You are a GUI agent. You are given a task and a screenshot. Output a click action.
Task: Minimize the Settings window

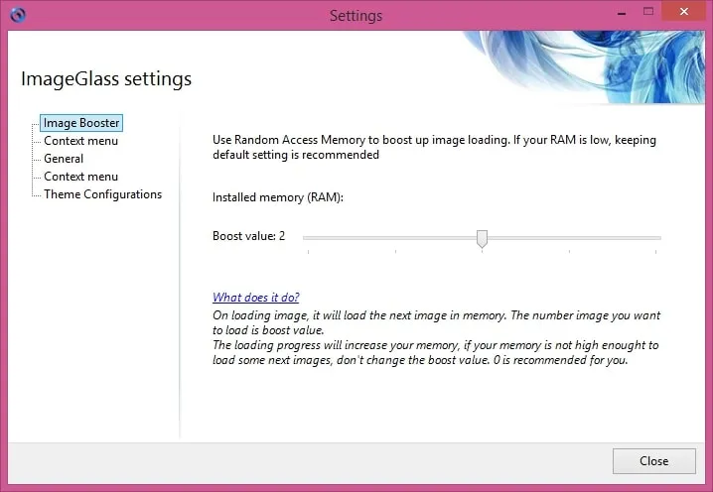click(622, 12)
